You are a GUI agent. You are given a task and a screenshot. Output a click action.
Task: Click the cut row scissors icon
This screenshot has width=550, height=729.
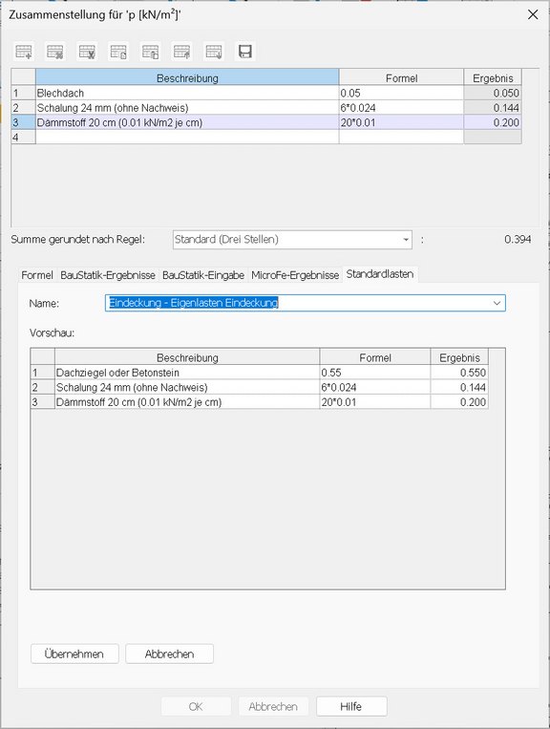point(87,52)
